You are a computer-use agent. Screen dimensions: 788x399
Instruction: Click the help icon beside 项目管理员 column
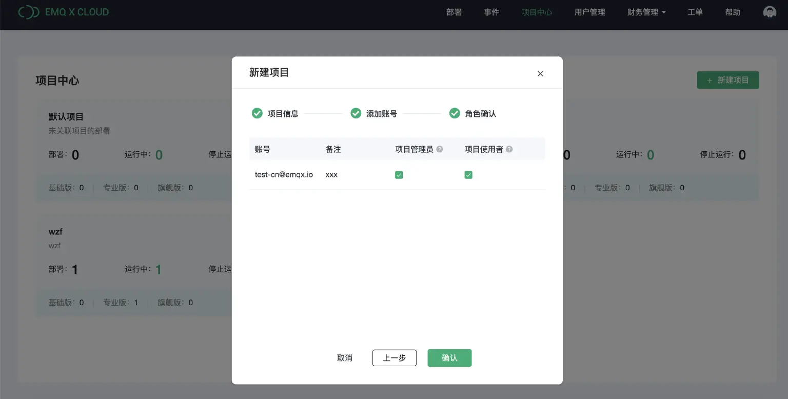point(440,149)
